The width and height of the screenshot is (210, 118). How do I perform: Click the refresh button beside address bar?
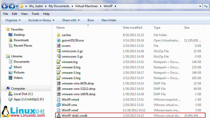206,6
